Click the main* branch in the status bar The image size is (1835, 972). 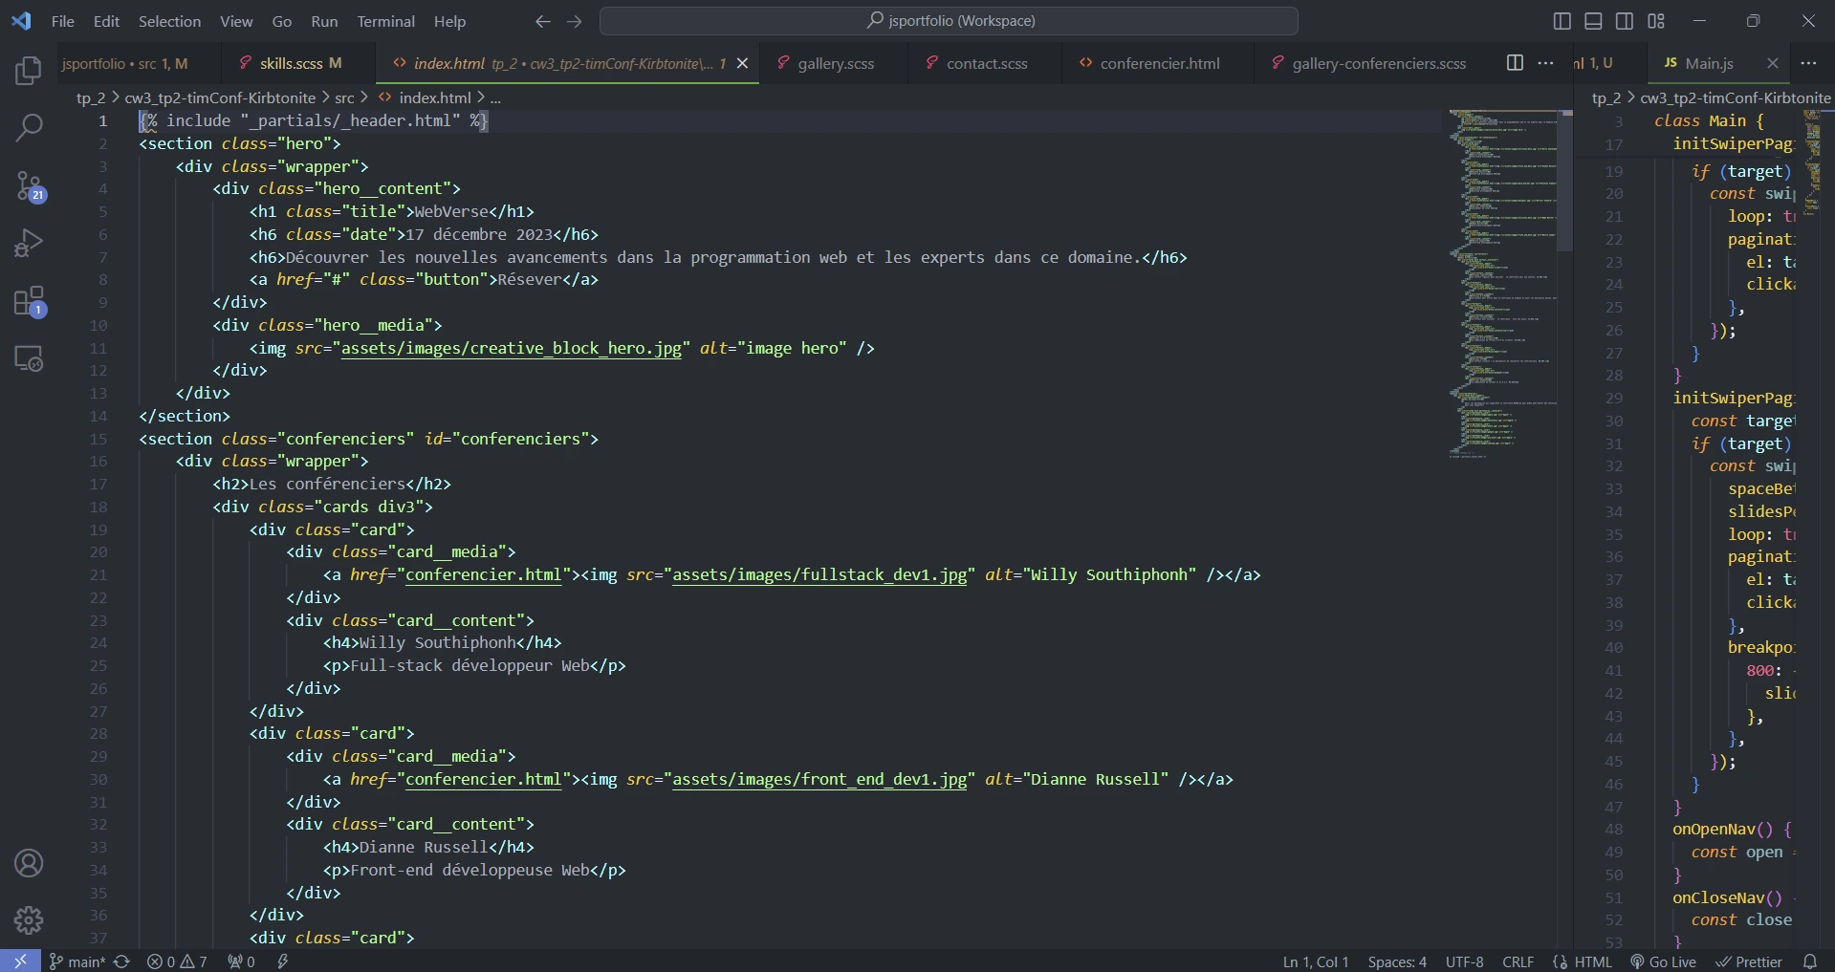(x=76, y=961)
